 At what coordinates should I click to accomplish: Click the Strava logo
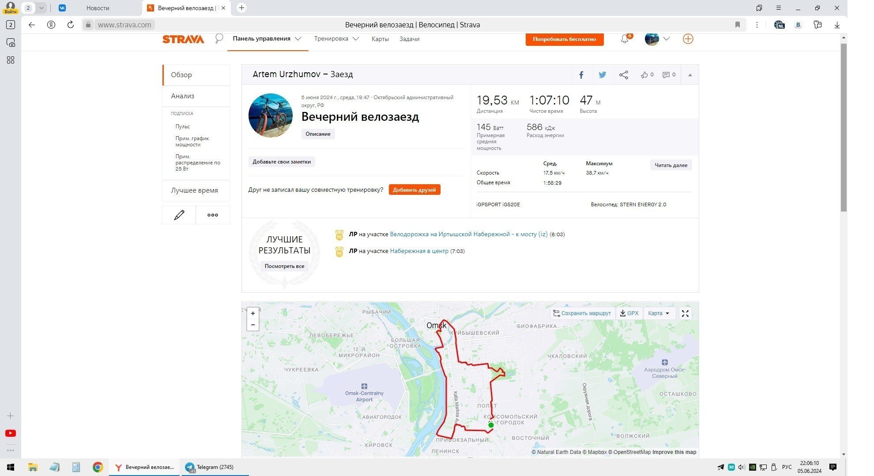pyautogui.click(x=183, y=39)
